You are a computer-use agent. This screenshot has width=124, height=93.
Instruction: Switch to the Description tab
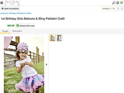coord(17,31)
